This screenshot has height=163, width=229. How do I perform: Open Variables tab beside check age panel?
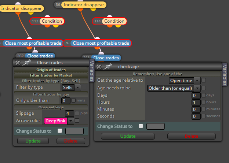tap(225, 75)
